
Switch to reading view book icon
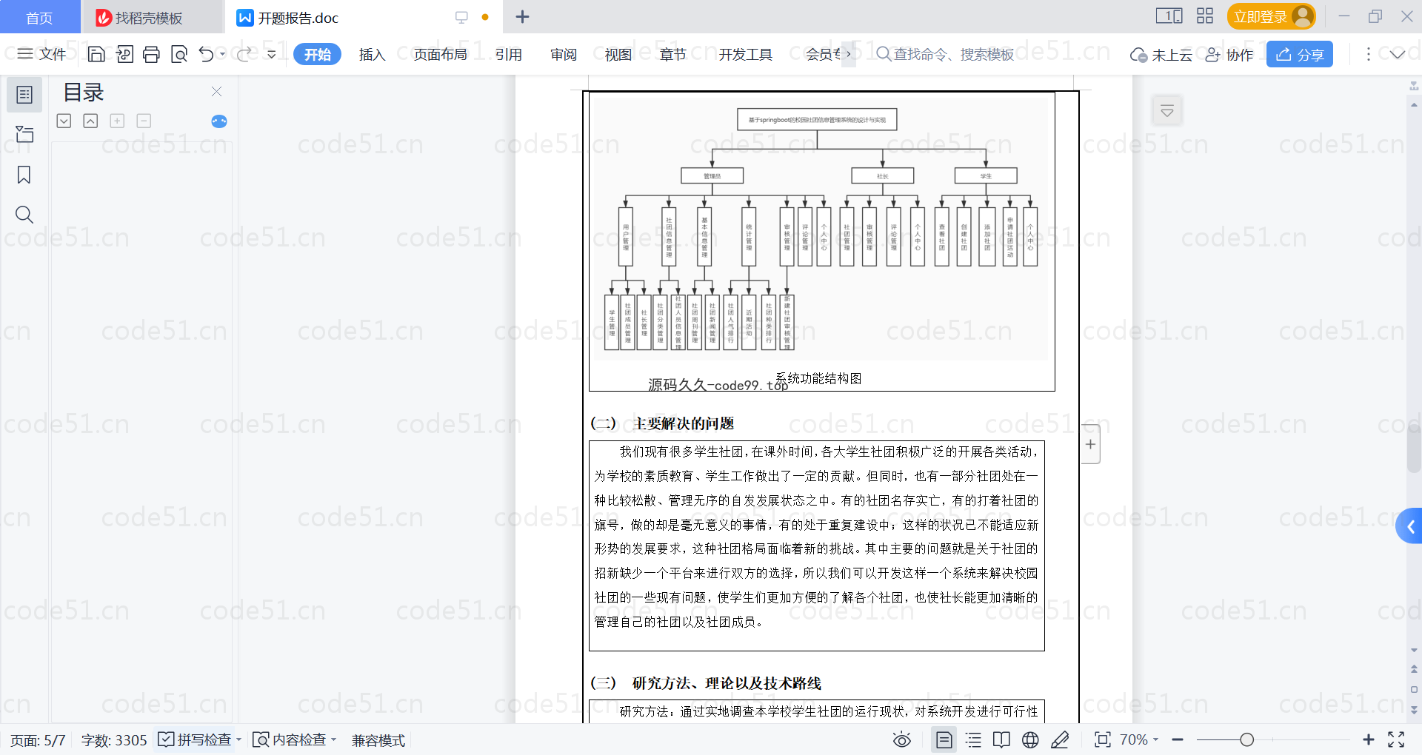pyautogui.click(x=1001, y=739)
